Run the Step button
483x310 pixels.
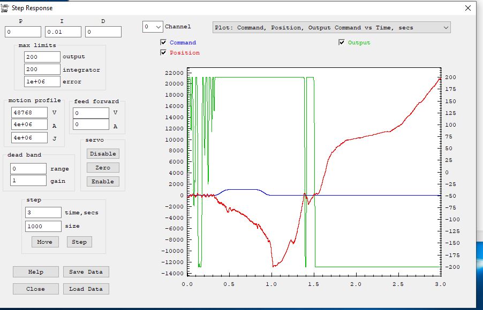79,242
